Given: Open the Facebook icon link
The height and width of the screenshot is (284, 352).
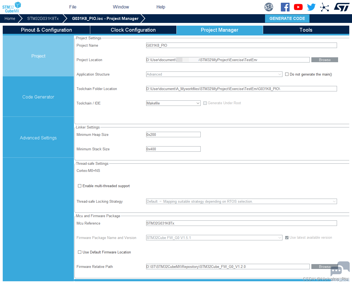Looking at the screenshot, I should tap(285, 7).
